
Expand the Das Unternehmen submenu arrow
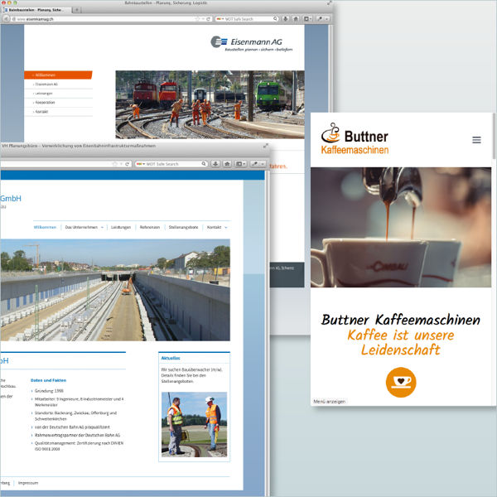pos(102,227)
